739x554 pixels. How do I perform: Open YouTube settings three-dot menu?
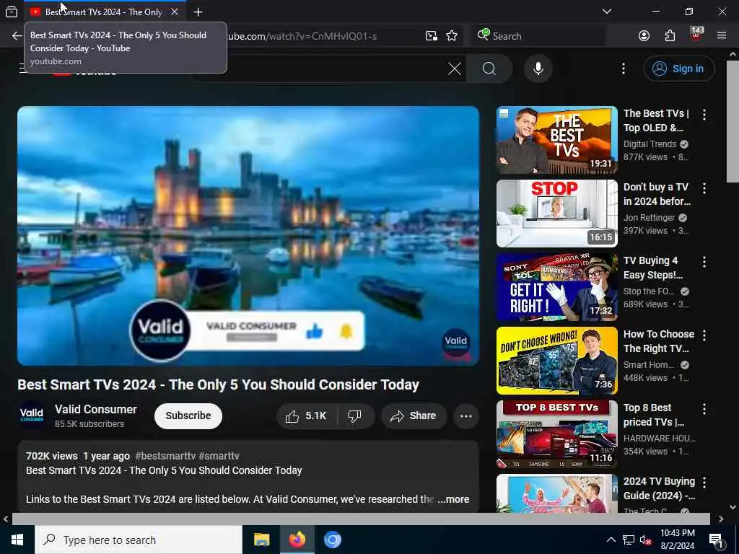[x=623, y=69]
